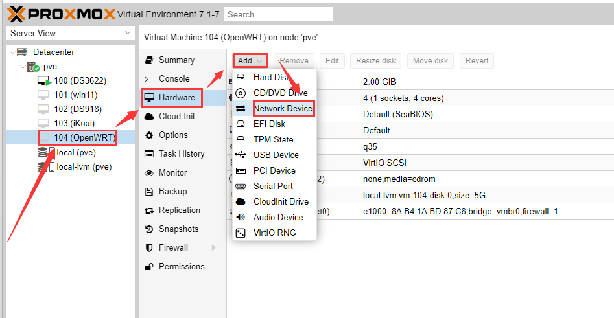614x318 pixels.
Task: Expand the Firewall submenu arrow
Action: tap(213, 248)
